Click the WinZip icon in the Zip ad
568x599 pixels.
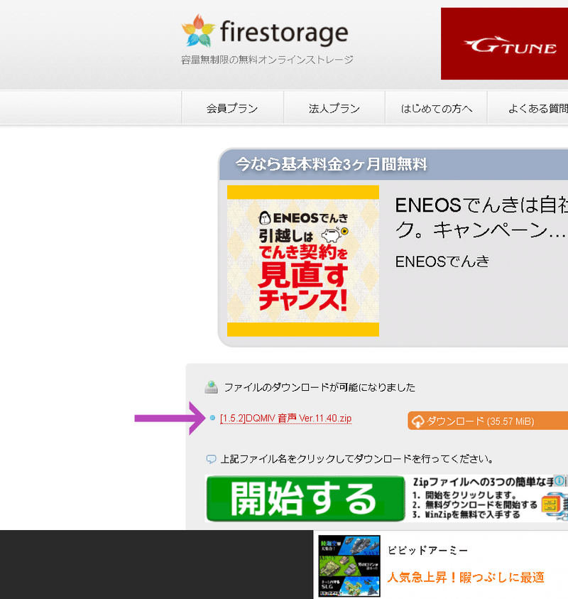(555, 506)
